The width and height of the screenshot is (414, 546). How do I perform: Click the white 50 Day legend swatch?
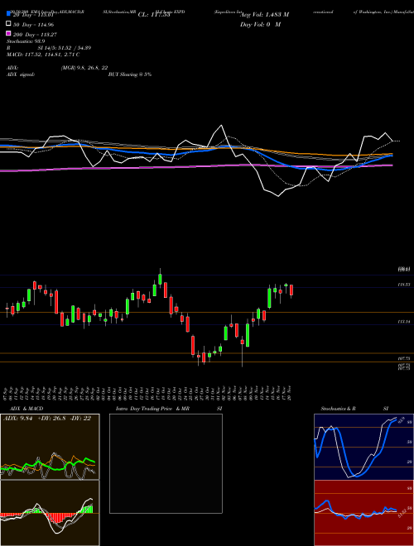(9, 24)
